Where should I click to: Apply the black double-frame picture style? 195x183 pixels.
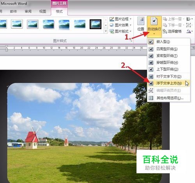pos(96,24)
